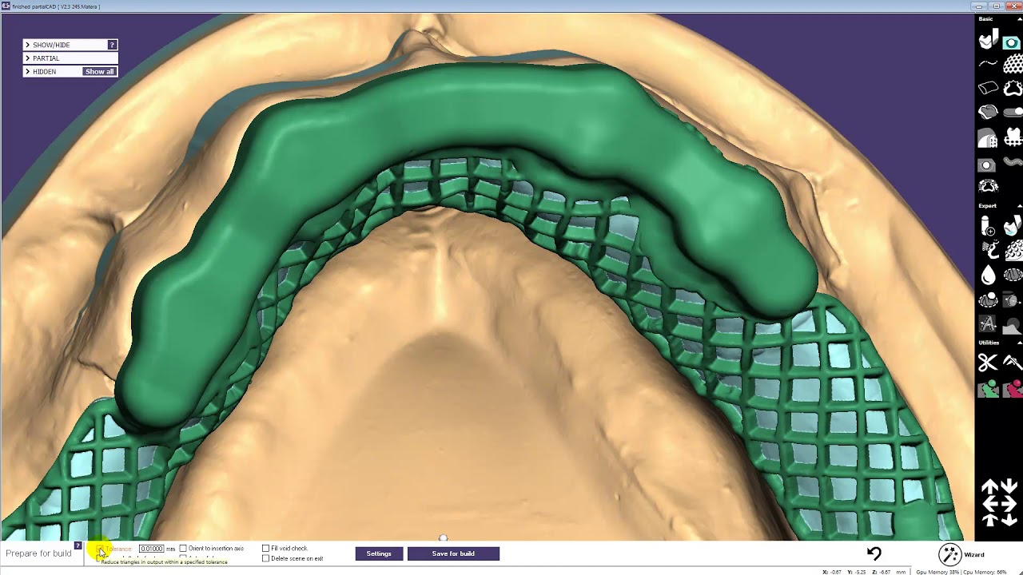Choose the dotted curve line tool

click(989, 63)
